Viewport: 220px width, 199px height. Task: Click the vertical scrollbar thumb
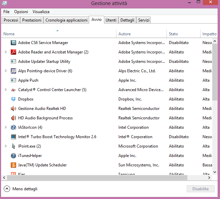[x=215, y=72]
